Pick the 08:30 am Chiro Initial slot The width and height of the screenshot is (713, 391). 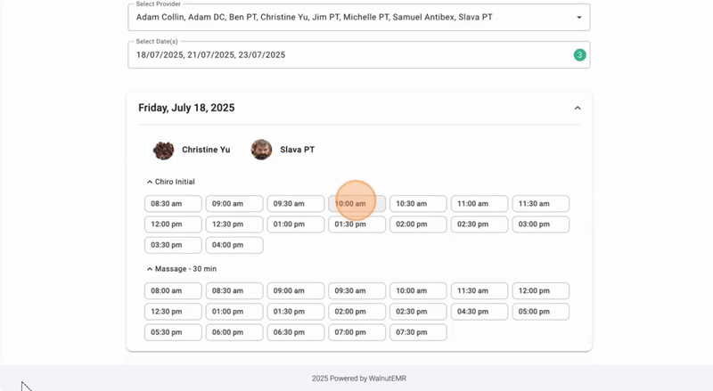[173, 204]
